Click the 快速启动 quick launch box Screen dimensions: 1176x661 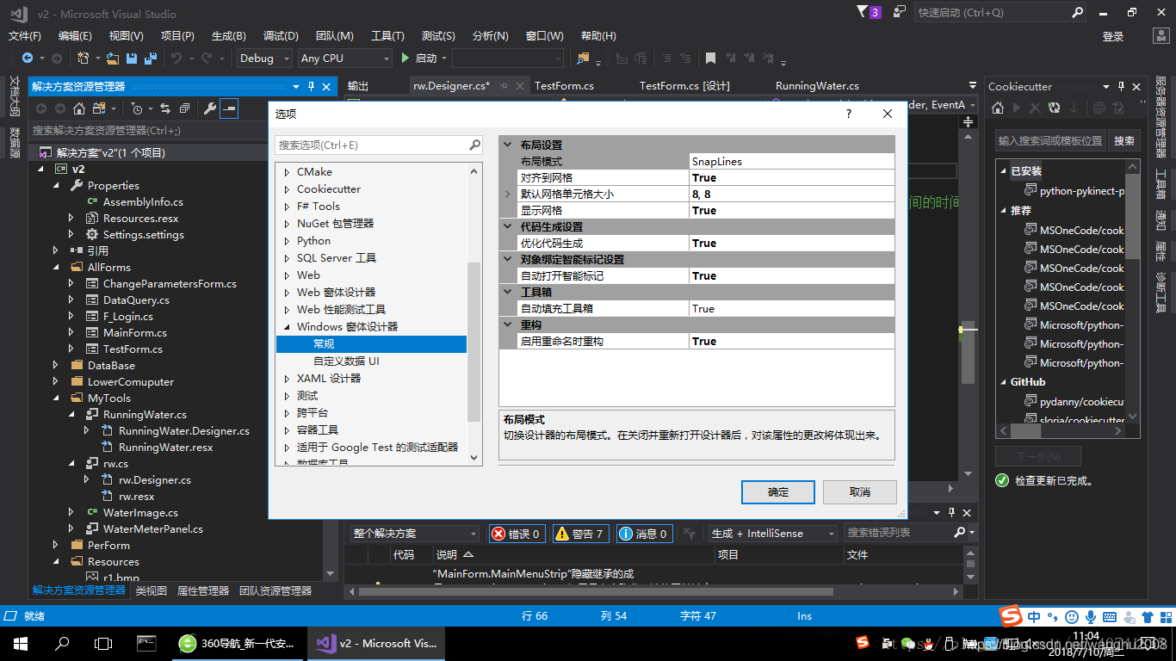[x=1000, y=12]
